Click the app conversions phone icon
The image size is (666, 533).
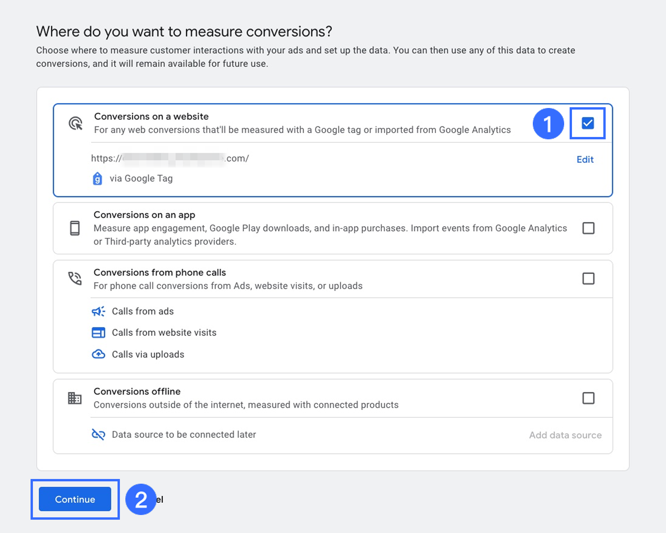point(74,228)
